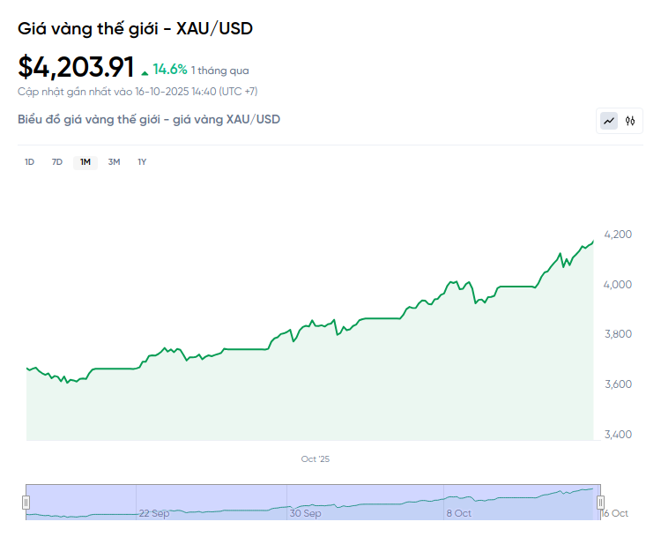Select the 3M time range

[x=114, y=161]
